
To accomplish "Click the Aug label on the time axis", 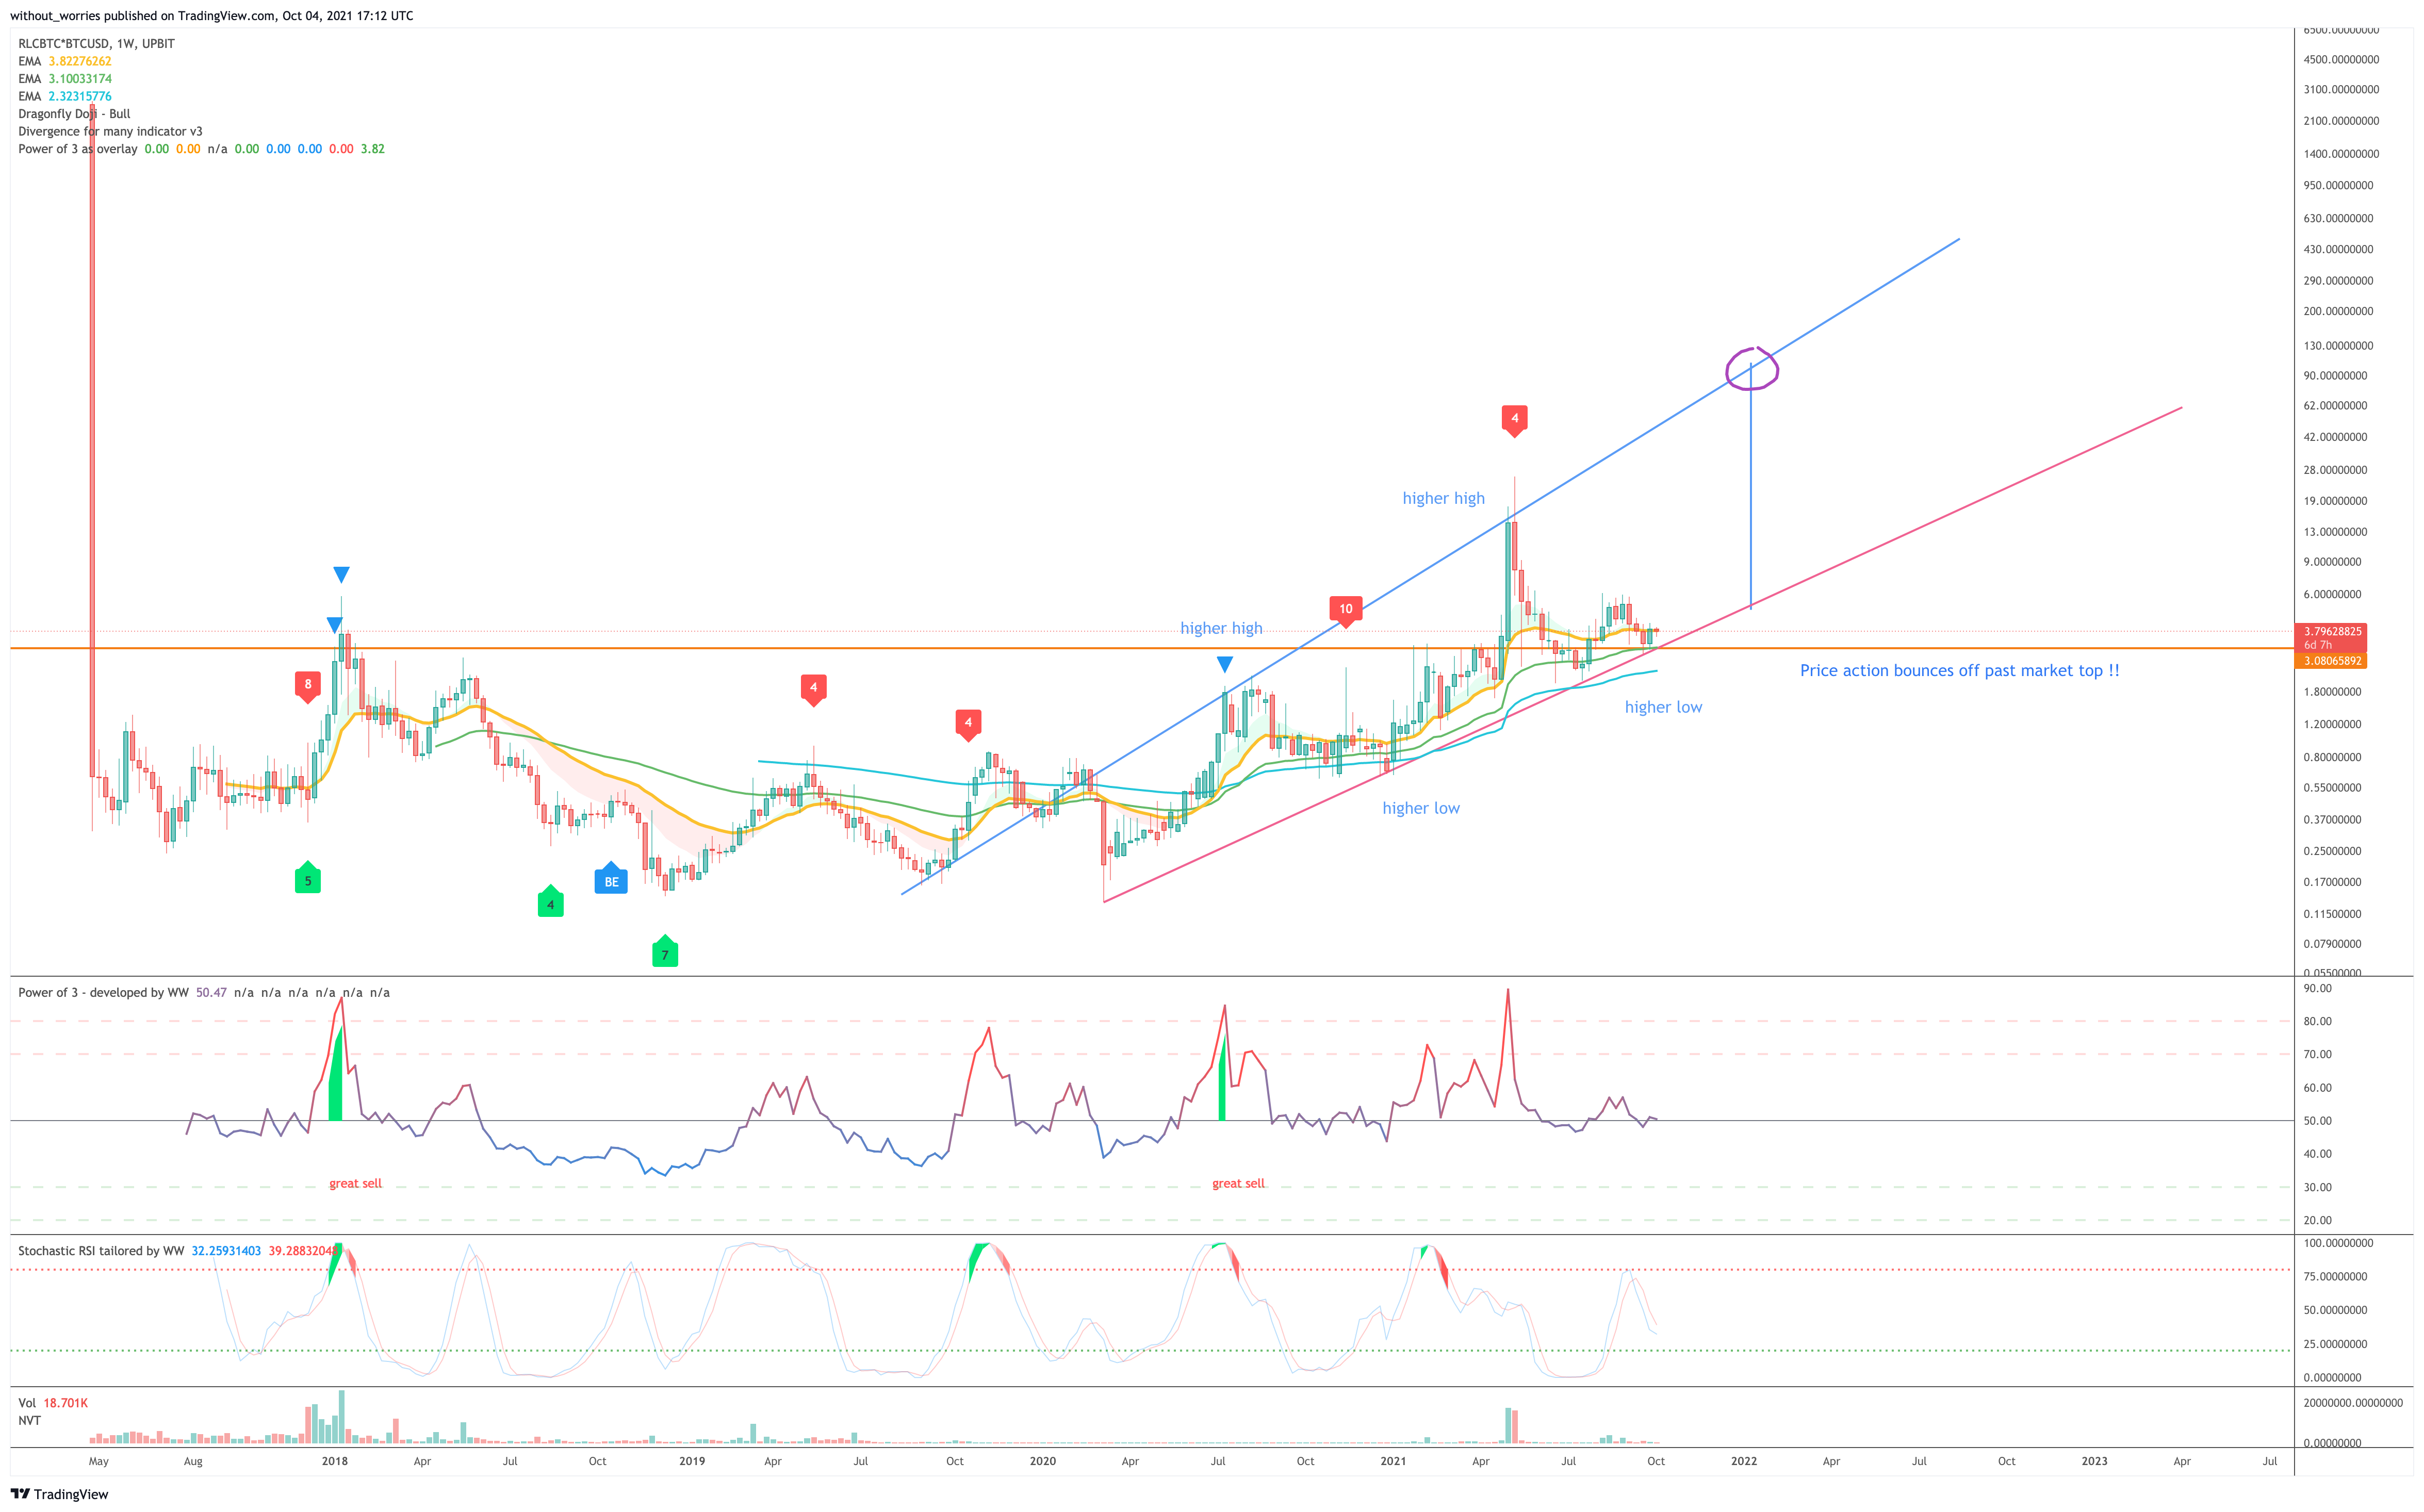I will (193, 1461).
